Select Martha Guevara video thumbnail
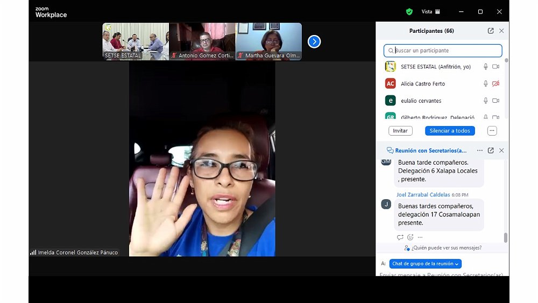 268,41
